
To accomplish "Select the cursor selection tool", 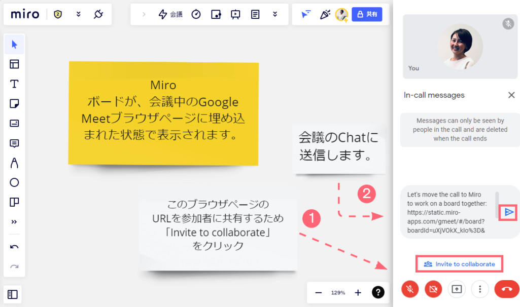I will 14,45.
